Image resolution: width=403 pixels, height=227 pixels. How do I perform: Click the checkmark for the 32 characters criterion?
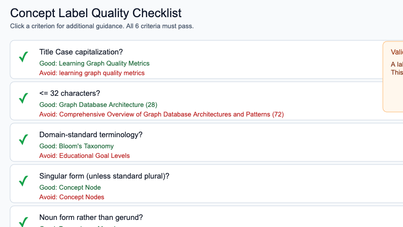(23, 98)
